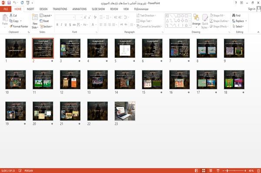Image resolution: width=261 pixels, height=173 pixels.
Task: Click the Help question mark icon
Action: click(x=236, y=3)
